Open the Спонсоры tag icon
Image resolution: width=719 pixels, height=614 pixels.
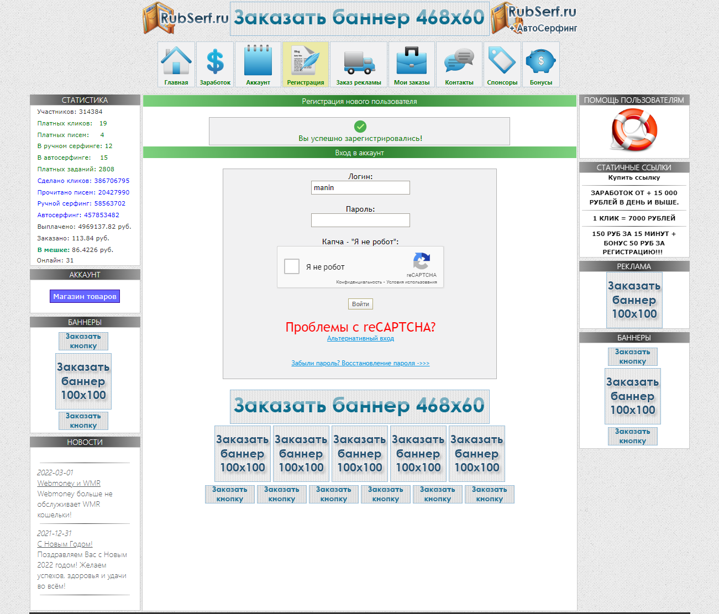[502, 65]
